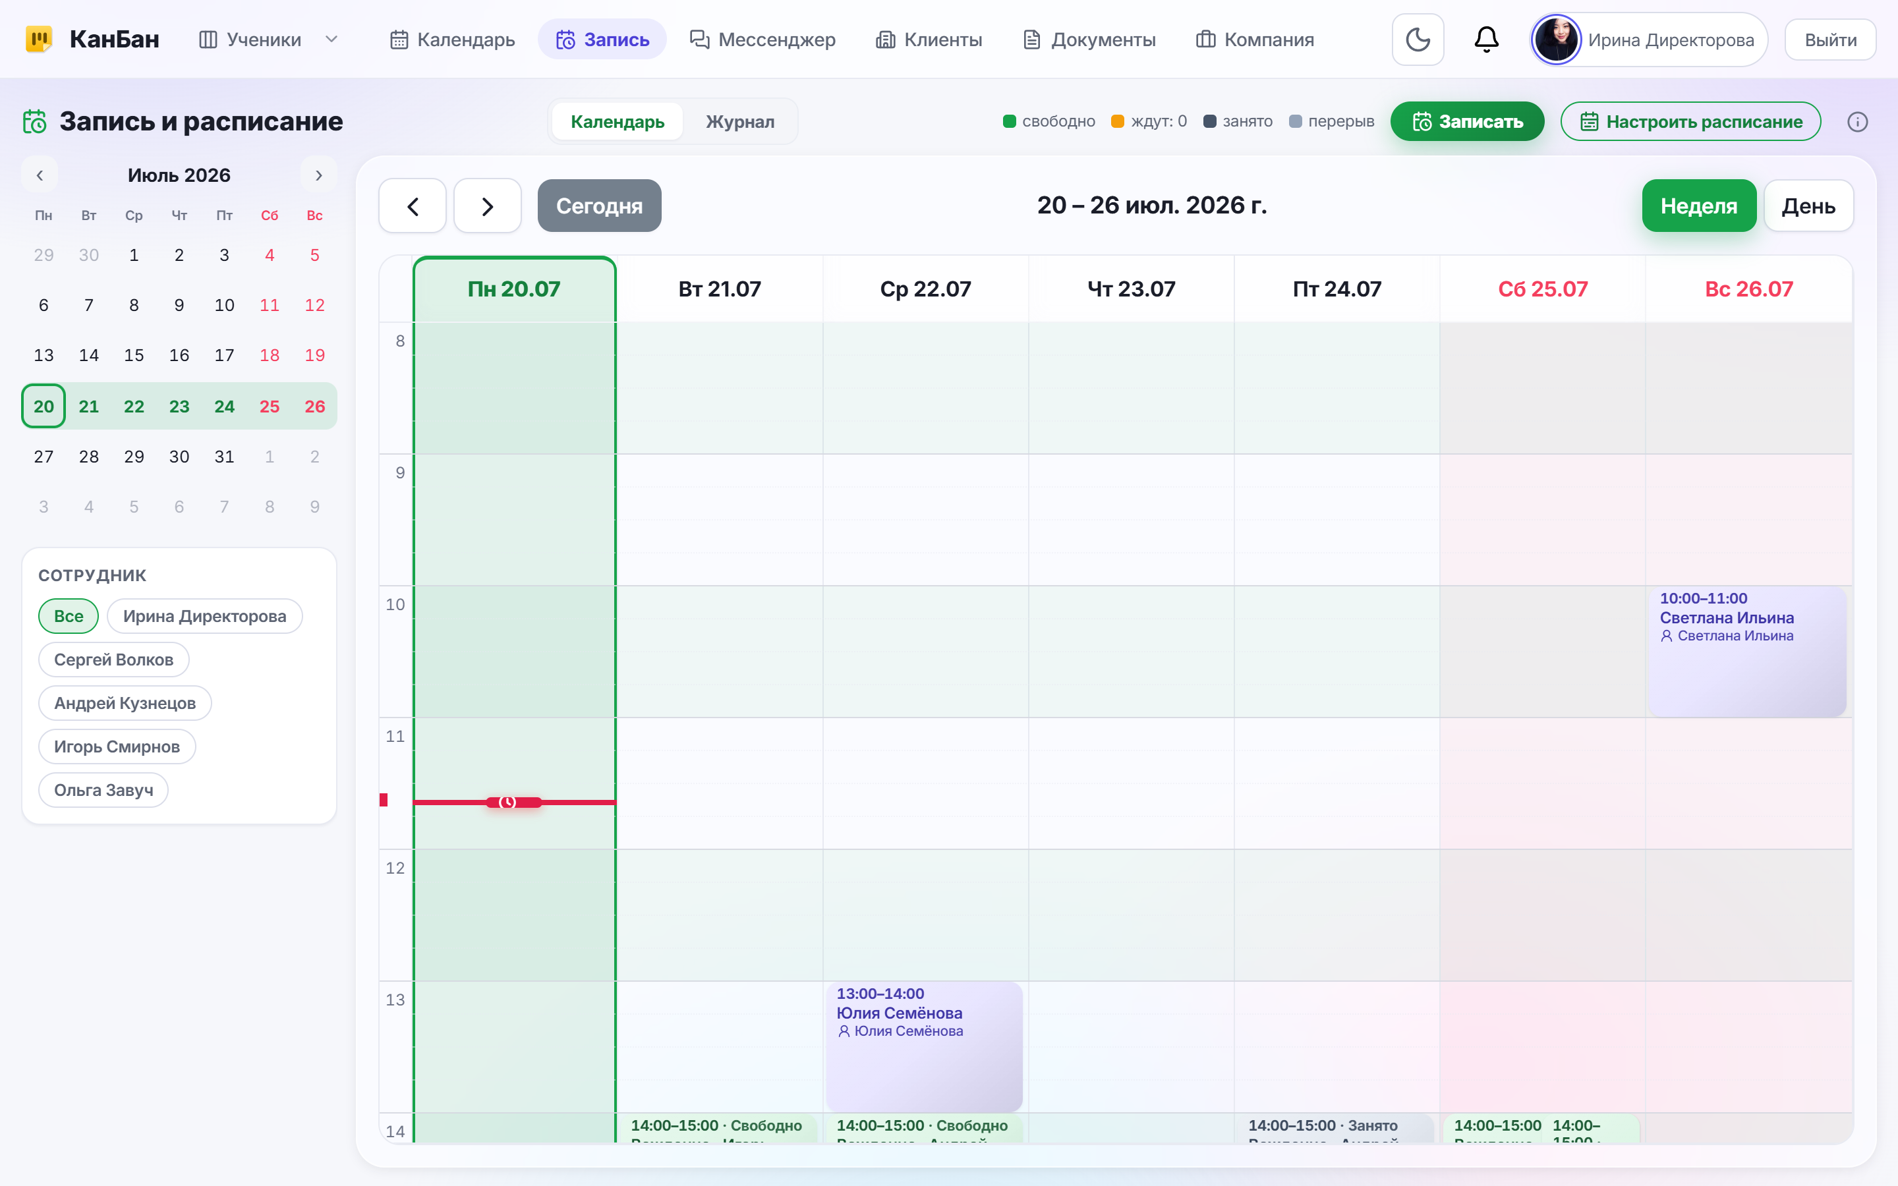Screen dimensions: 1898x1186
Task: Open Ученики board menu
Action: [251, 40]
